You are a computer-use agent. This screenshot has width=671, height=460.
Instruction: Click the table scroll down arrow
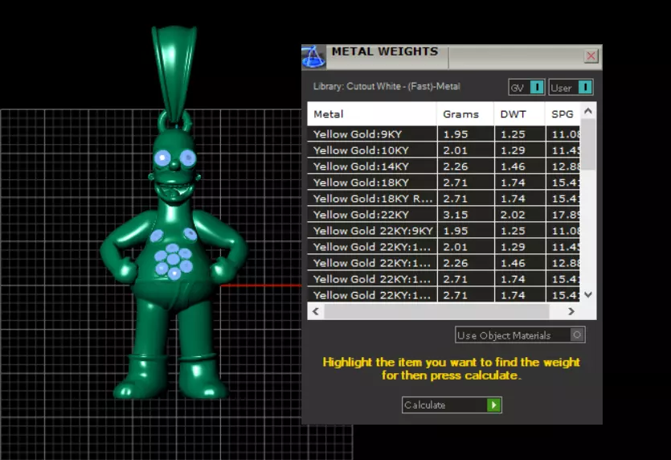pos(588,294)
